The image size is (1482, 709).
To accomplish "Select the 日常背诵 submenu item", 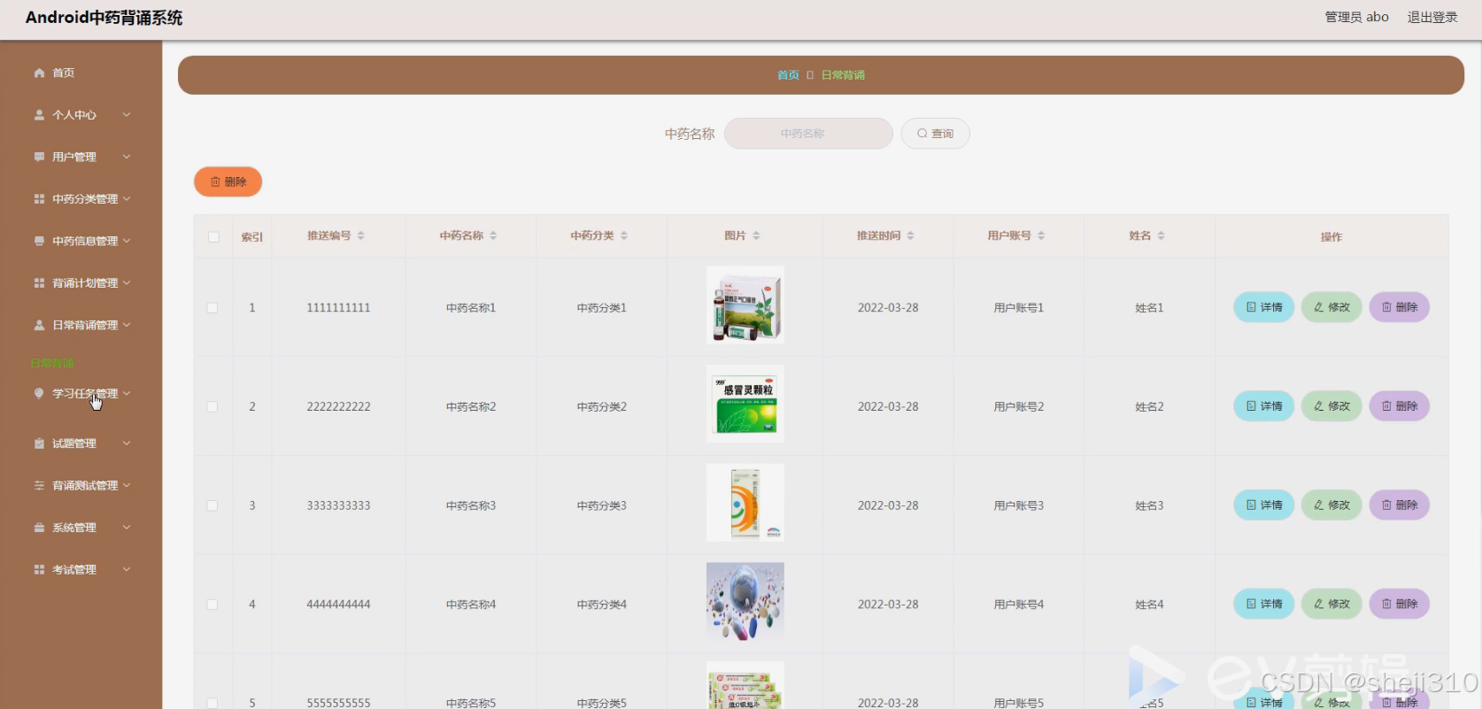I will tap(52, 363).
